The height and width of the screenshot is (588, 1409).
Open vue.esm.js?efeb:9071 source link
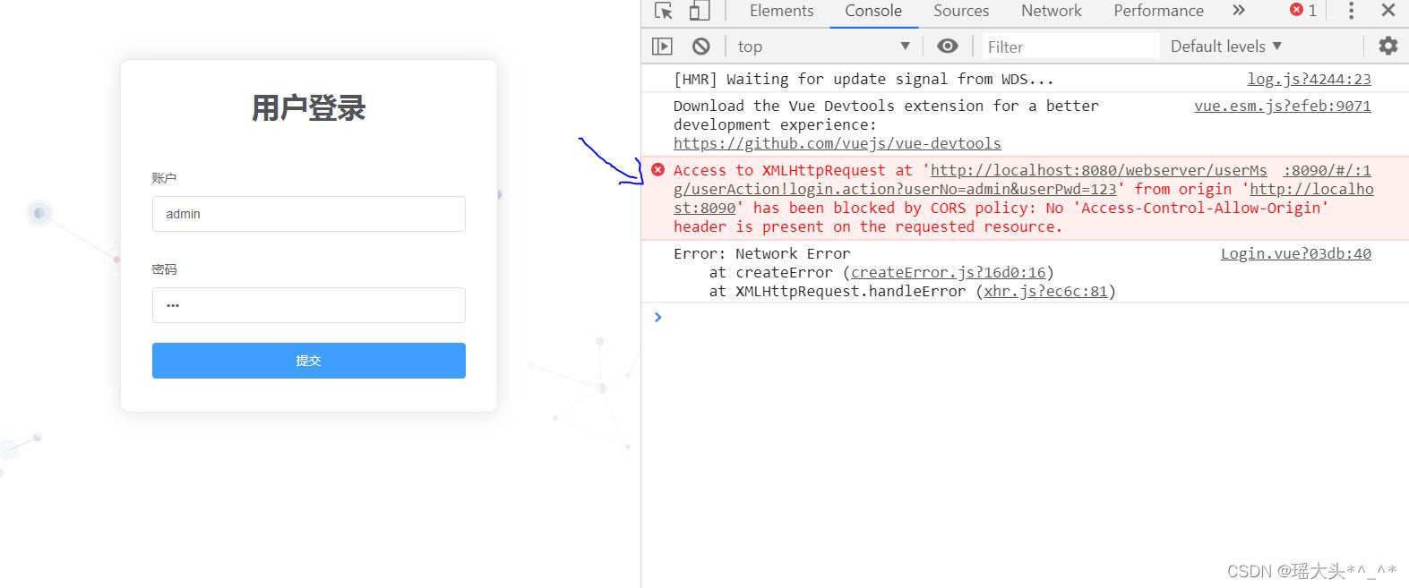point(1282,106)
